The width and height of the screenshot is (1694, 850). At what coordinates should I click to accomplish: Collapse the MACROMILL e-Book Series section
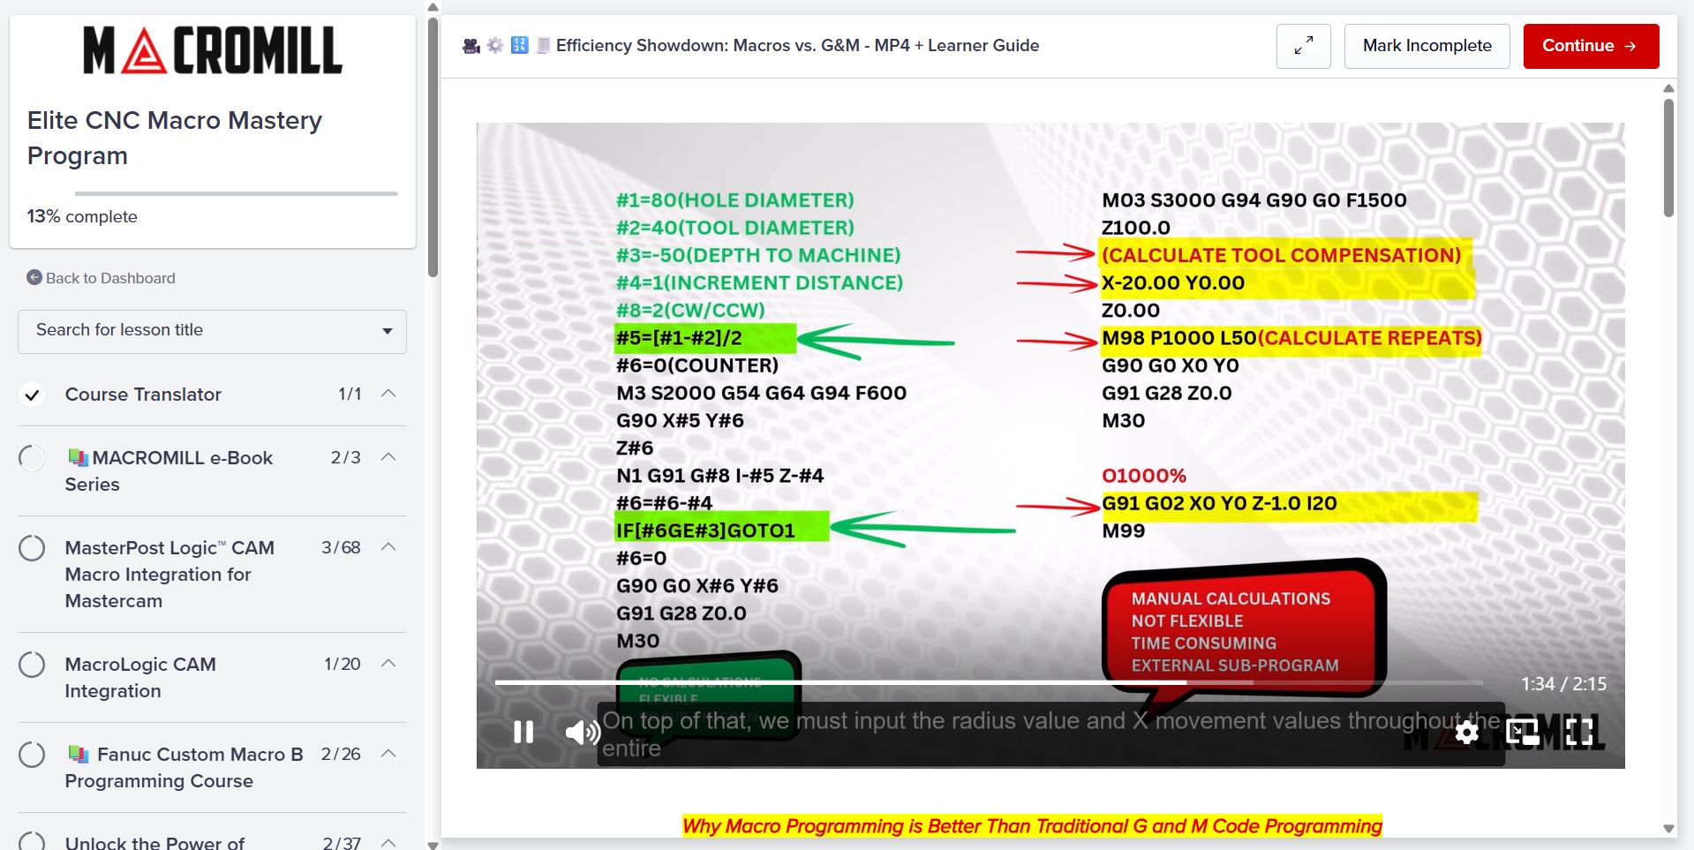pyautogui.click(x=388, y=456)
